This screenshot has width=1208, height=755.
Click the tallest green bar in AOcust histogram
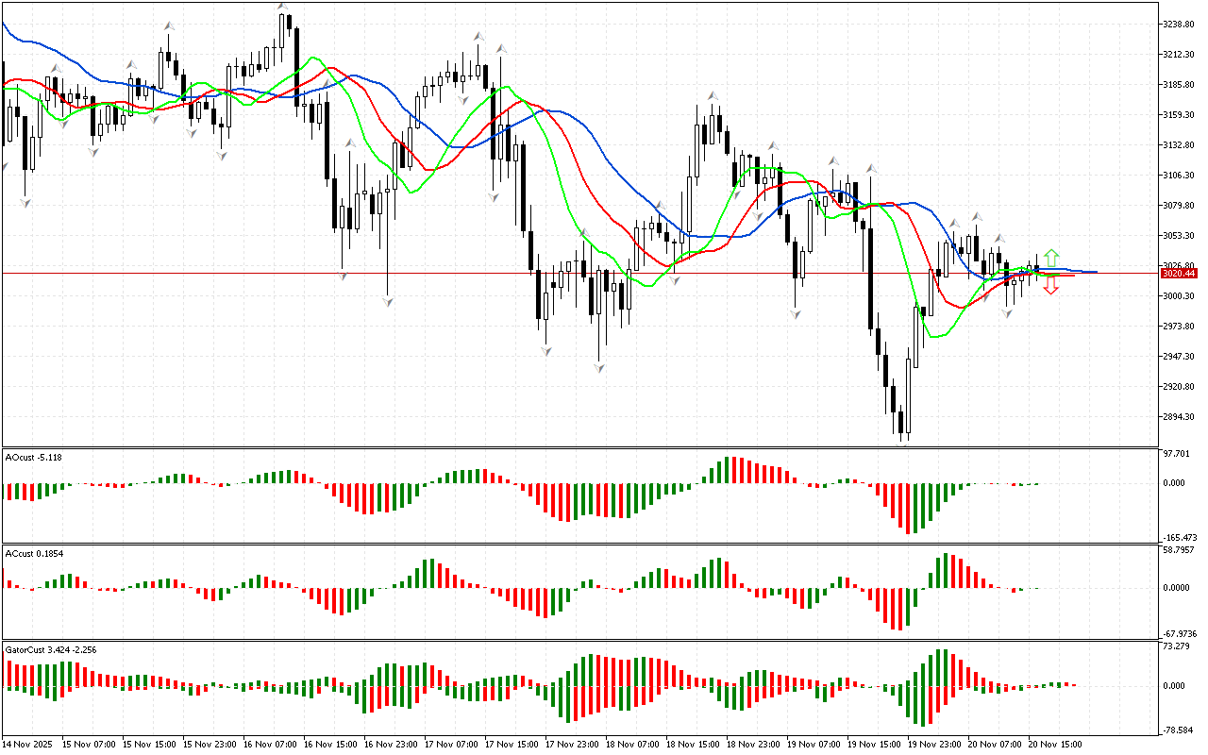tap(728, 470)
